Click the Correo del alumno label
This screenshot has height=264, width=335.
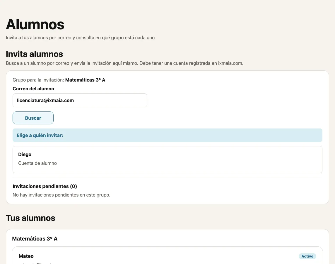pos(33,89)
